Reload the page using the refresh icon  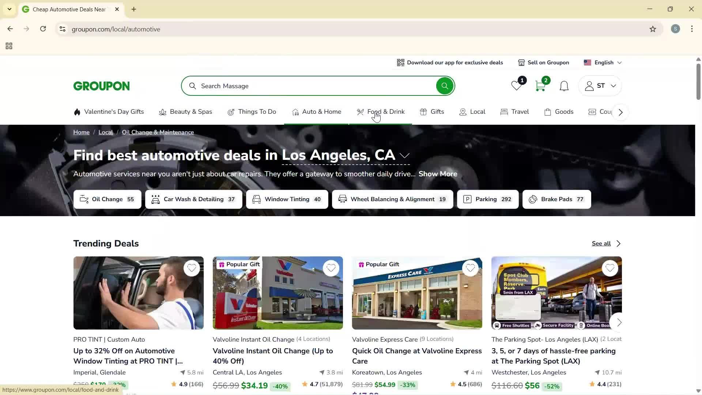(43, 29)
